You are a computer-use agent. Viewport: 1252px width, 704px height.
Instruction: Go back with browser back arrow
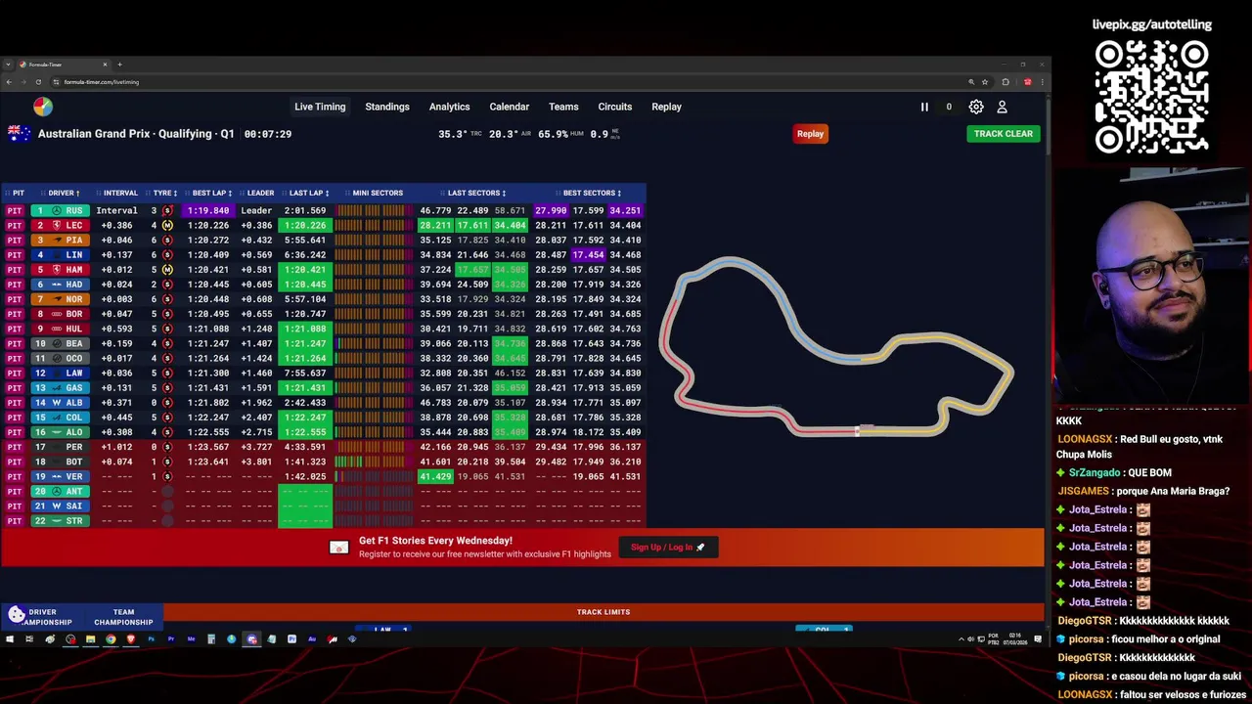(x=9, y=82)
